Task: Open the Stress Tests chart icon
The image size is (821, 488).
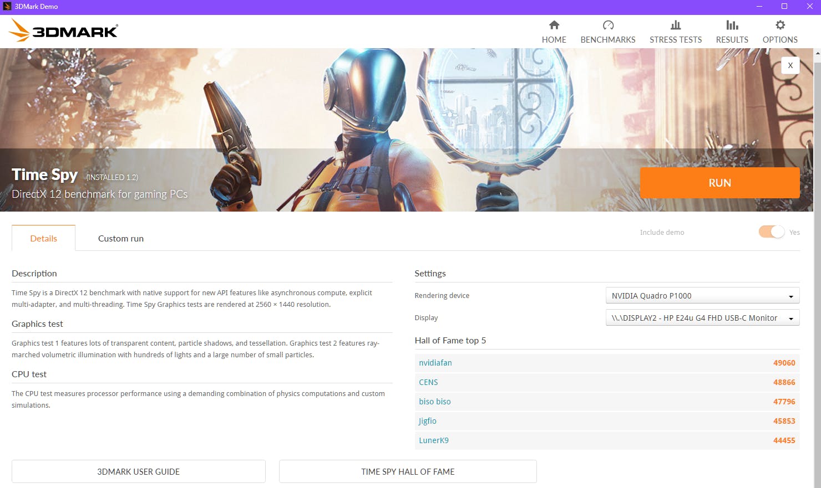Action: click(676, 25)
